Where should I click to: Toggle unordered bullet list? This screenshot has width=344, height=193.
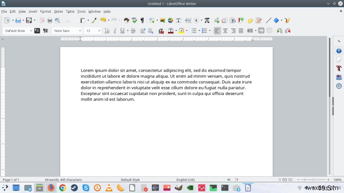click(194, 31)
